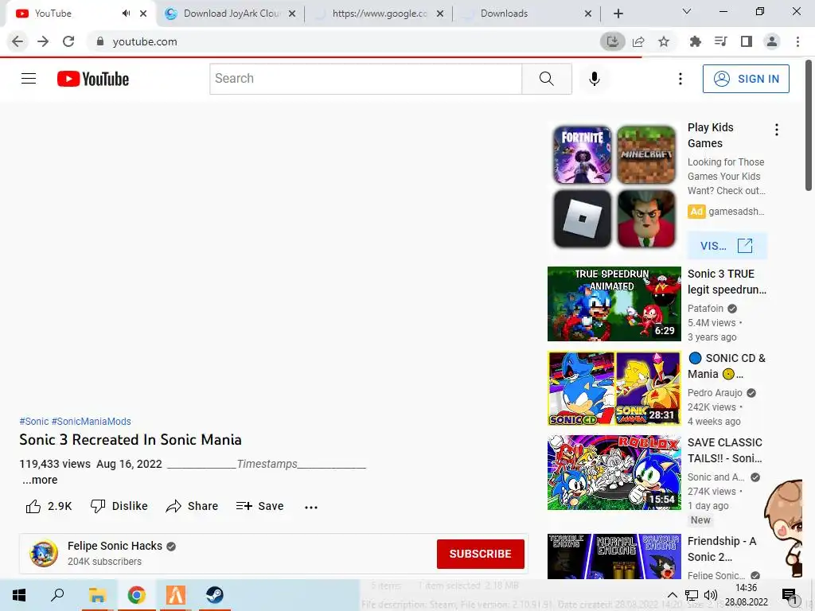Open a new browser tab
This screenshot has width=815, height=611.
point(618,14)
